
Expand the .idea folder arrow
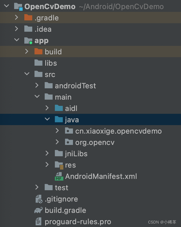pos(16,29)
